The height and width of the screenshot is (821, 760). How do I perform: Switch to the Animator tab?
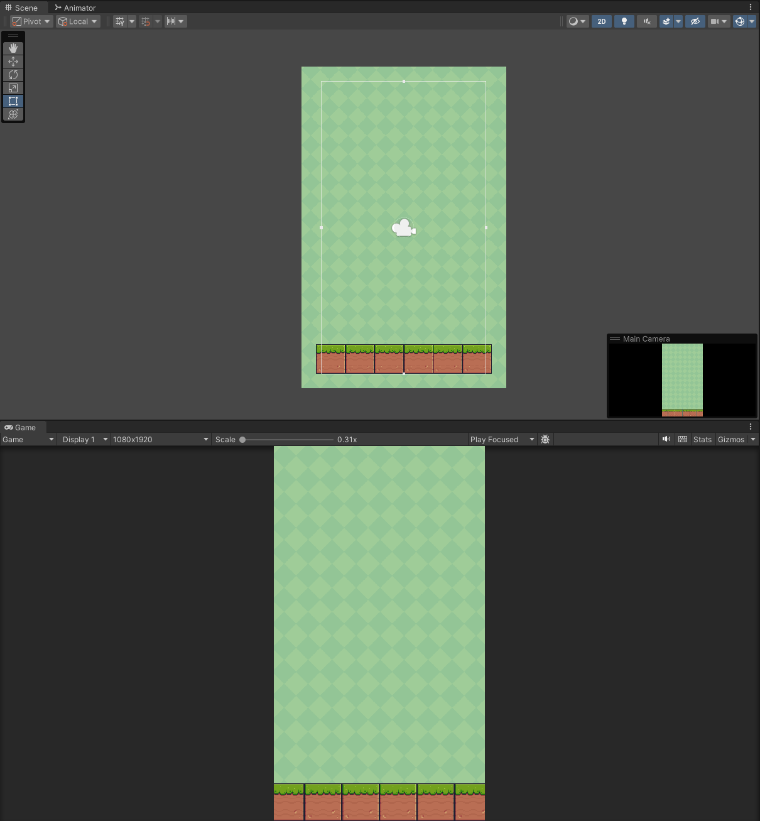(x=75, y=8)
